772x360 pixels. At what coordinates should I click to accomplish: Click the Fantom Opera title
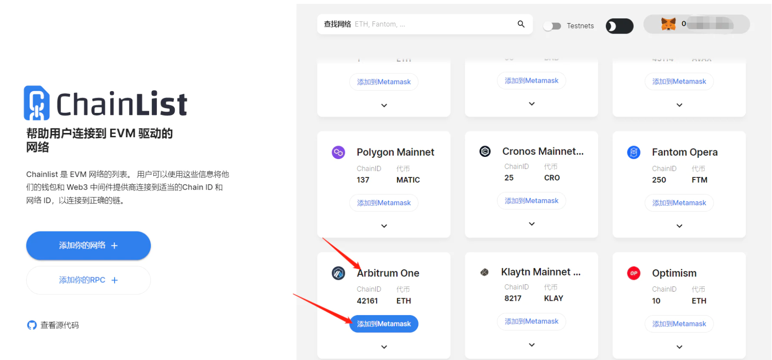click(685, 152)
